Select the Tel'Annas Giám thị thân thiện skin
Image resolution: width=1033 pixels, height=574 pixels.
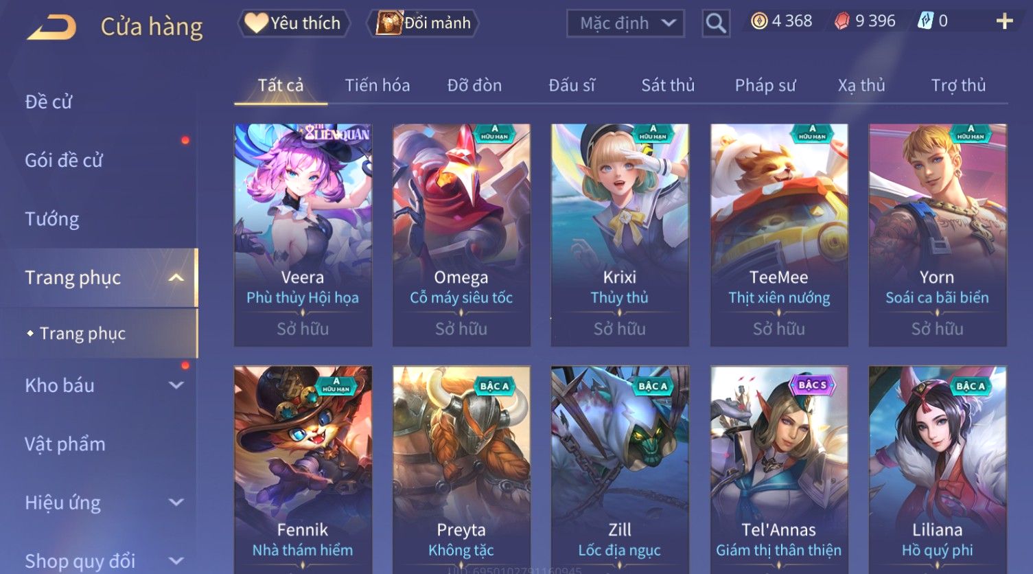(779, 470)
